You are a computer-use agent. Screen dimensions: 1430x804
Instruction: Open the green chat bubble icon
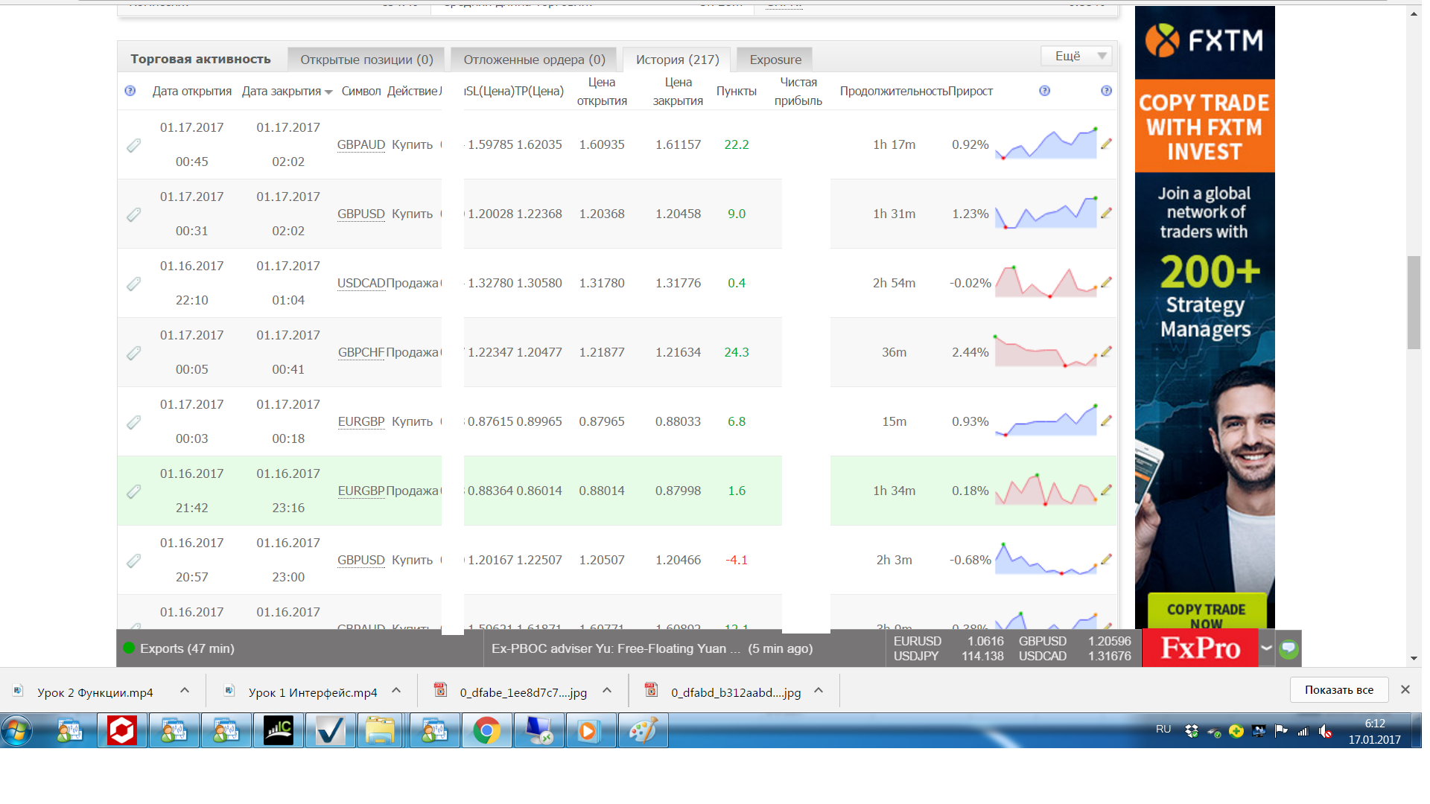(1288, 648)
